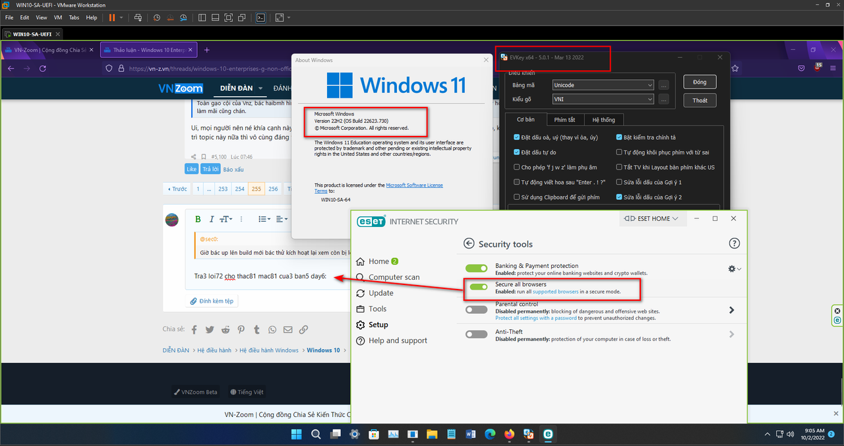The image size is (844, 446).
Task: Check 'Cho phép f j w z' checkbox
Action: click(x=517, y=168)
